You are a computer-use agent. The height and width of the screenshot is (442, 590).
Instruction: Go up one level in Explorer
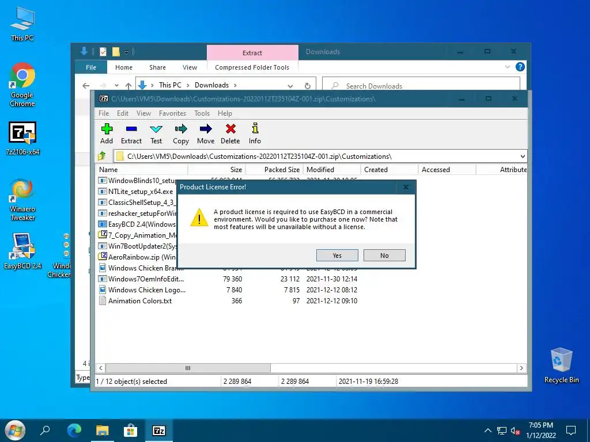pos(128,86)
